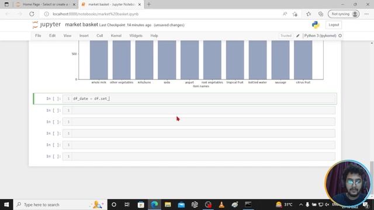This screenshot has height=210, width=374.
Task: Click the citrus fruit bar in chart
Action: (303, 60)
